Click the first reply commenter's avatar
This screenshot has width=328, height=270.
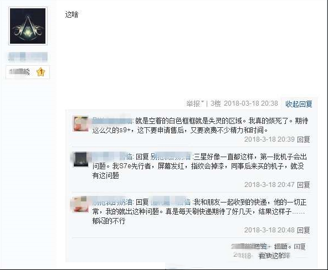pos(80,124)
